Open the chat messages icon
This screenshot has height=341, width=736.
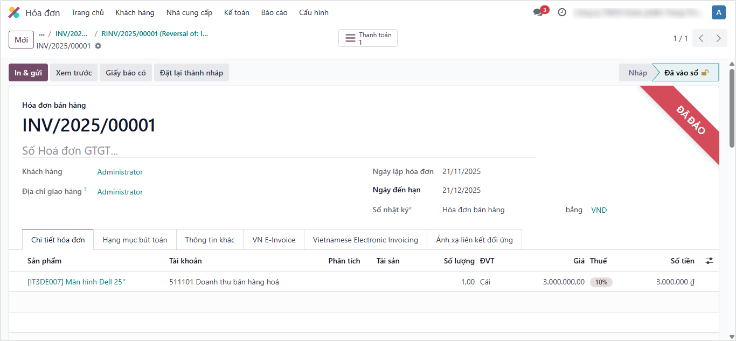tap(538, 12)
